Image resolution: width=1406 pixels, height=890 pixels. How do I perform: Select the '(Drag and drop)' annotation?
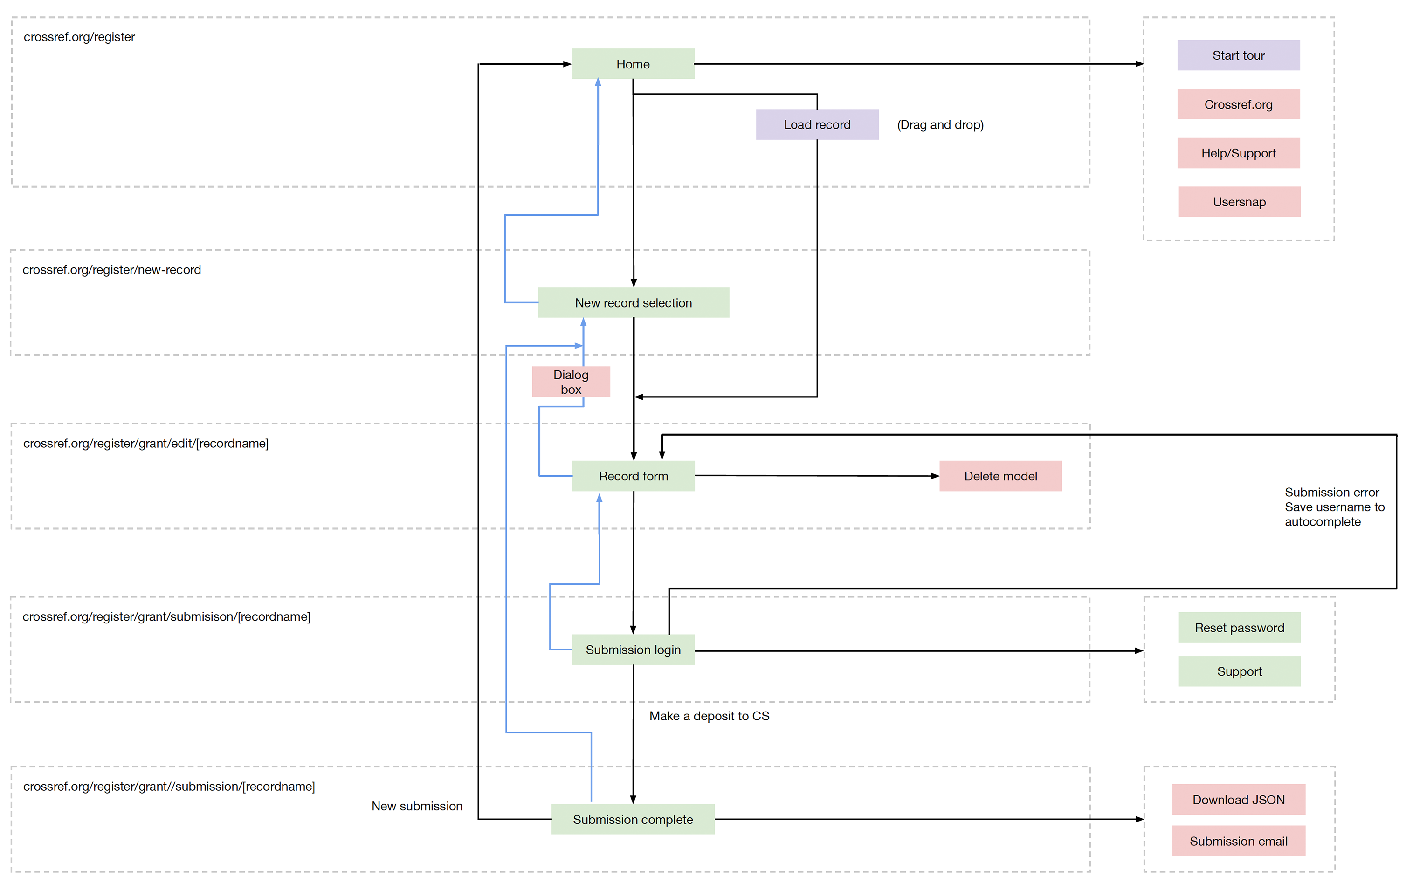[x=939, y=124]
